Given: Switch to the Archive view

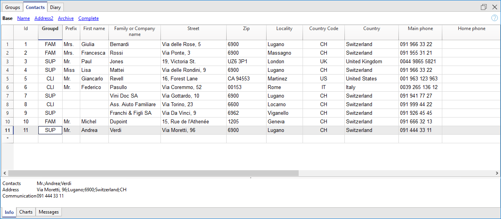Looking at the screenshot, I should coord(66,18).
